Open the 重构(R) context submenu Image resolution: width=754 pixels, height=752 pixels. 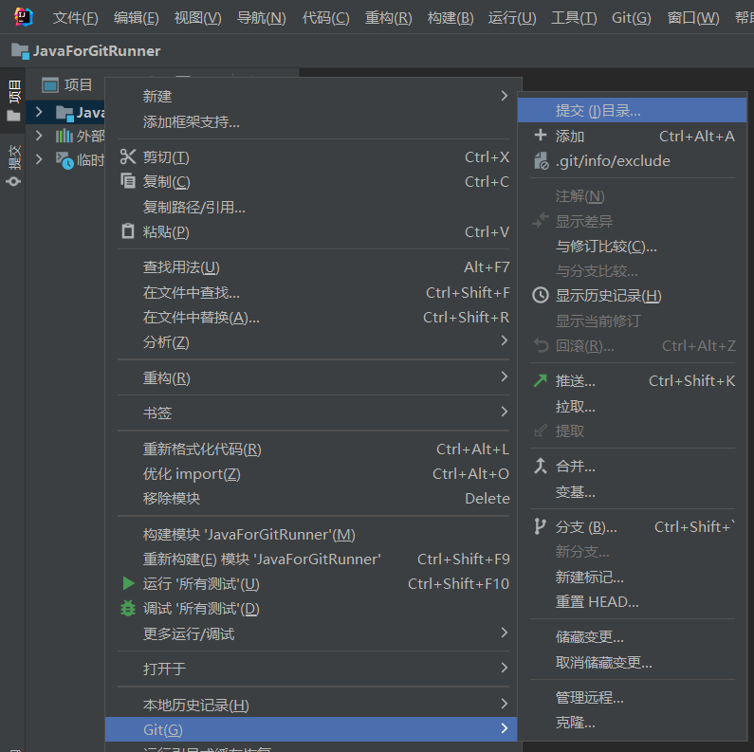click(313, 378)
